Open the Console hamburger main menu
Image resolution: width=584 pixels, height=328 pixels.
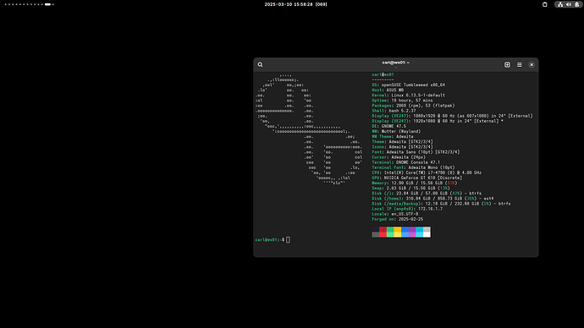point(519,65)
